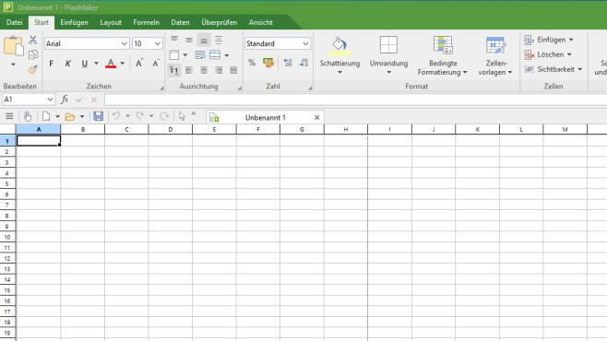Apply yellow Schattierung fill
Viewport: 607px width, 341px height.
[x=339, y=46]
